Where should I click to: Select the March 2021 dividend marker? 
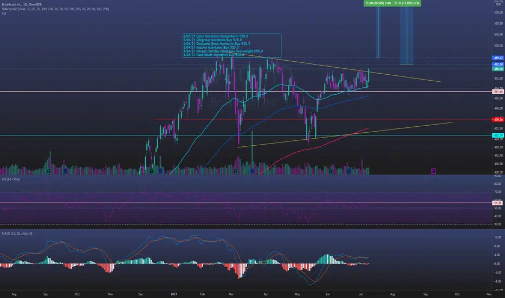click(252, 171)
